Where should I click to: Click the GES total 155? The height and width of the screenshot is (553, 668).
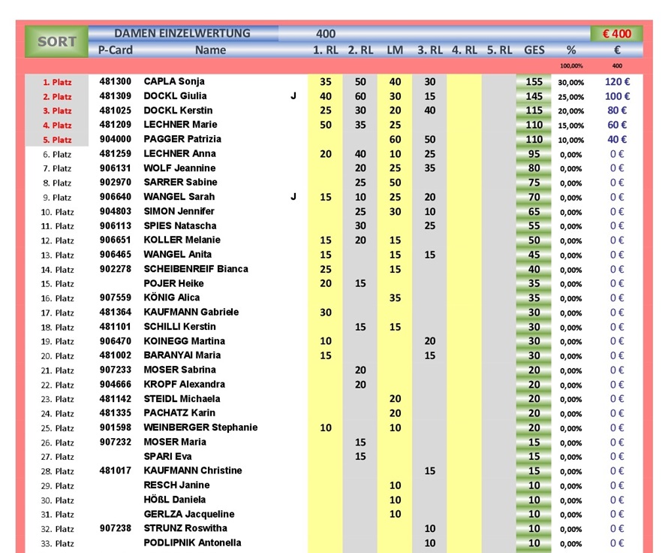point(534,82)
